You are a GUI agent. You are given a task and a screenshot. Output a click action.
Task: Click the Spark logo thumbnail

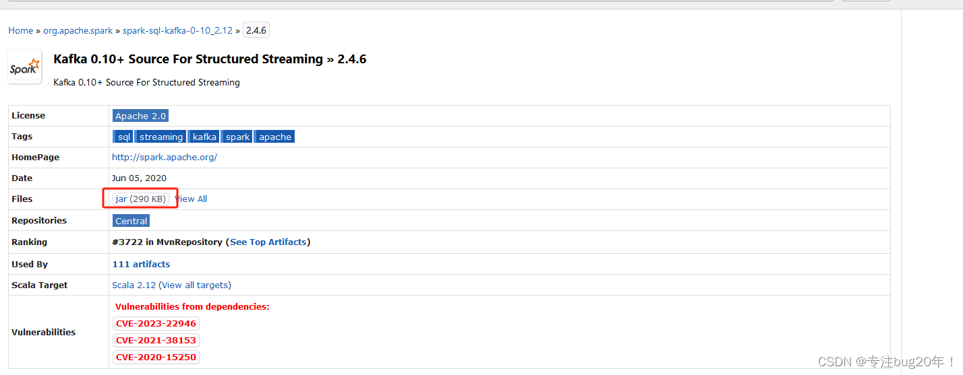25,67
